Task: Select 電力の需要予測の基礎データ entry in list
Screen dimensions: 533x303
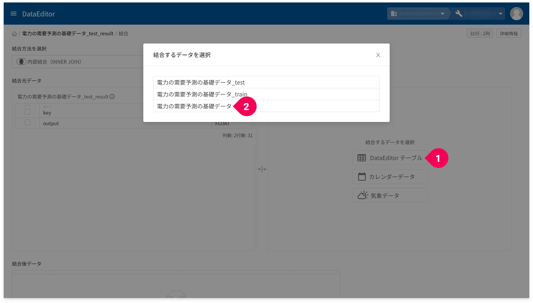Action: pos(266,106)
